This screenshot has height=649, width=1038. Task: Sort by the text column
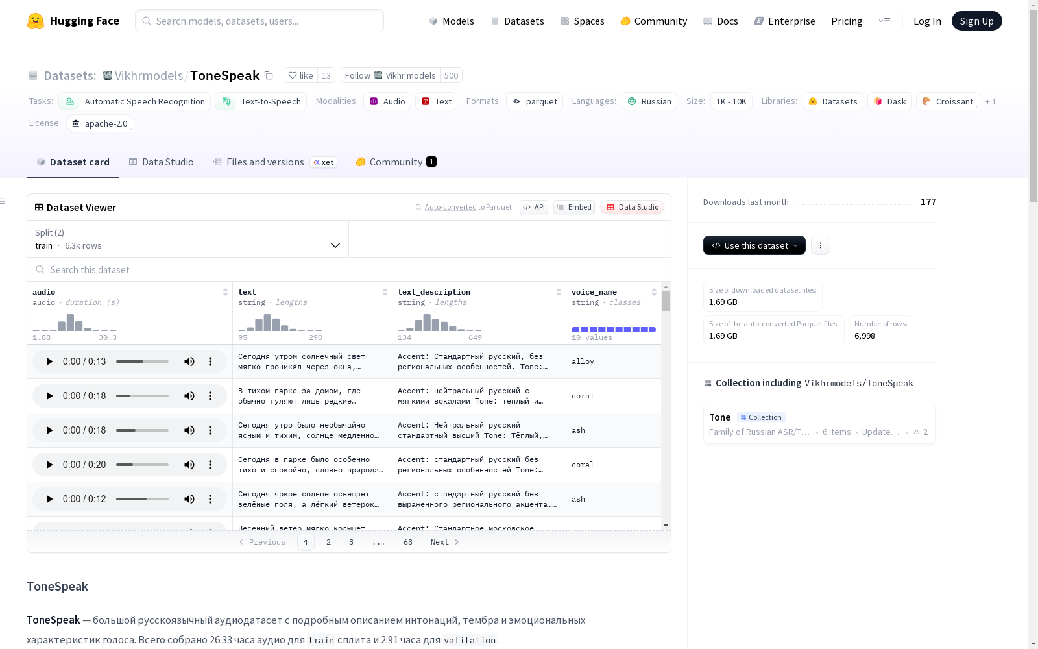[x=385, y=292]
